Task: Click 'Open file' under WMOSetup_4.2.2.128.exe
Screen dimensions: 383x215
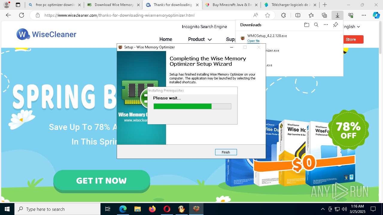Action: (253, 41)
